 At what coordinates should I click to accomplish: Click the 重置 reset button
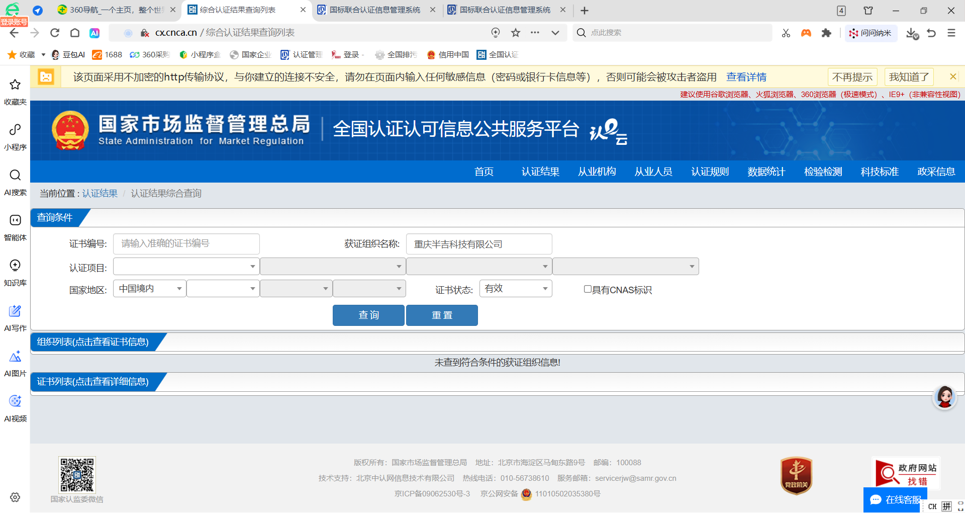(442, 315)
